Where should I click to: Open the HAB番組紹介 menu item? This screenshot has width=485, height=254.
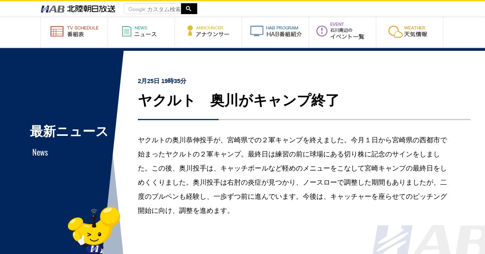[x=276, y=31]
